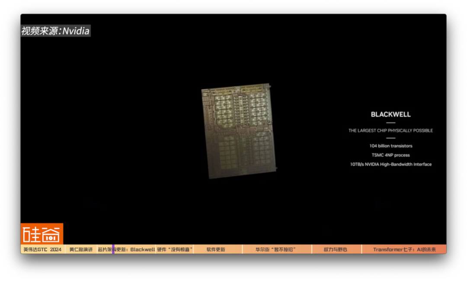
Task: Click the purple playhead progress marker
Action: click(x=113, y=249)
